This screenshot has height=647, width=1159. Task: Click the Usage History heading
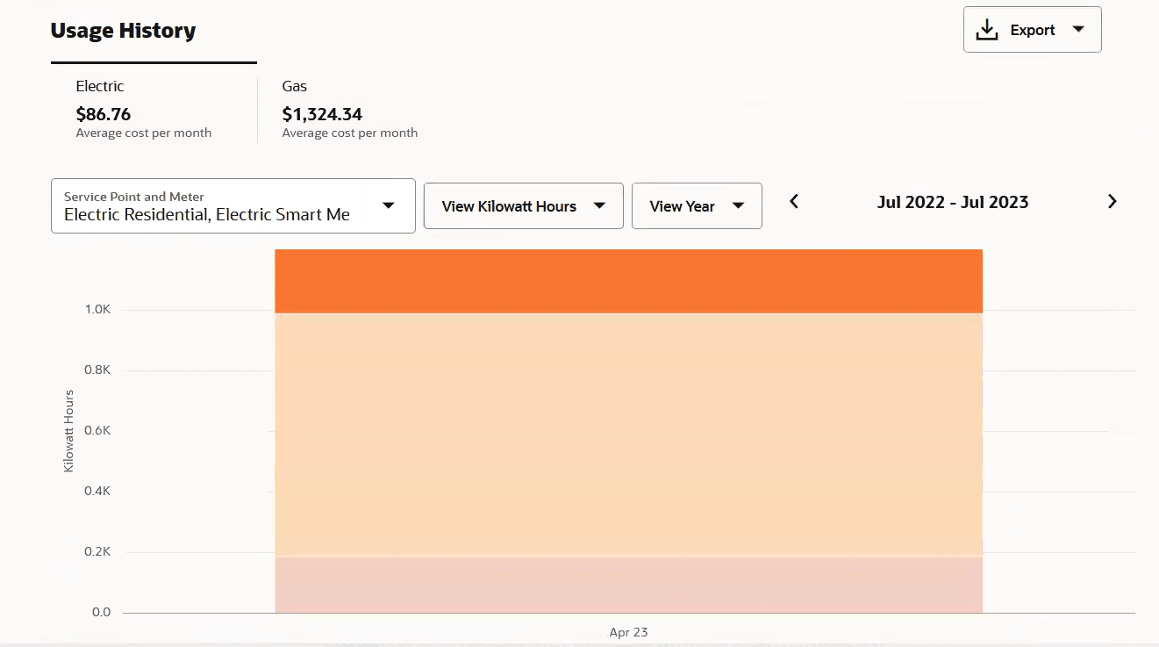click(x=123, y=30)
